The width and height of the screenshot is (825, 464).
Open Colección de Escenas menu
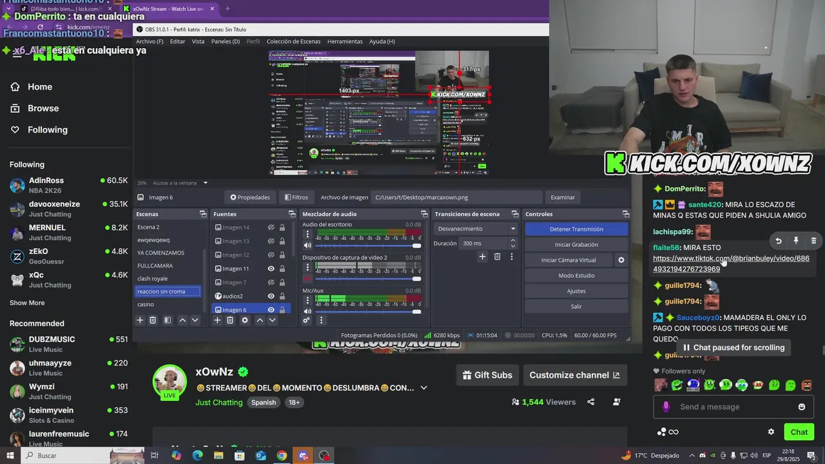point(293,41)
